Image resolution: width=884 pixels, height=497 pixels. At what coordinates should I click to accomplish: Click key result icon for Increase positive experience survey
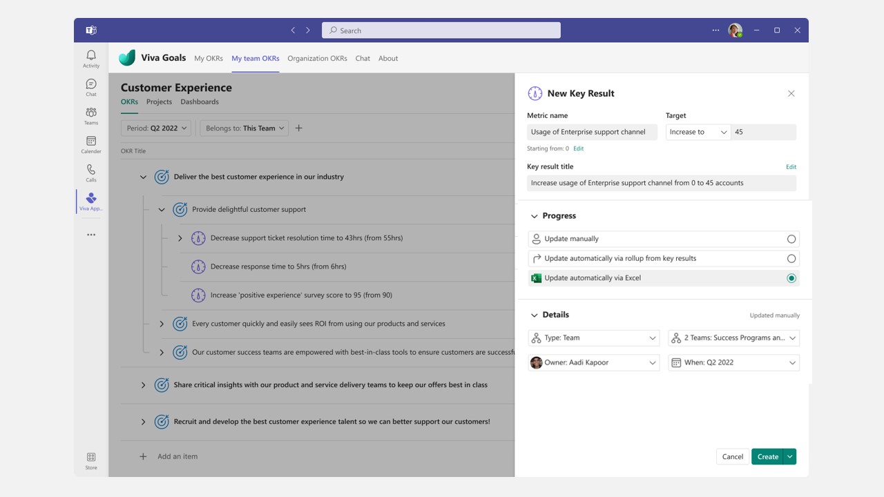coord(198,295)
